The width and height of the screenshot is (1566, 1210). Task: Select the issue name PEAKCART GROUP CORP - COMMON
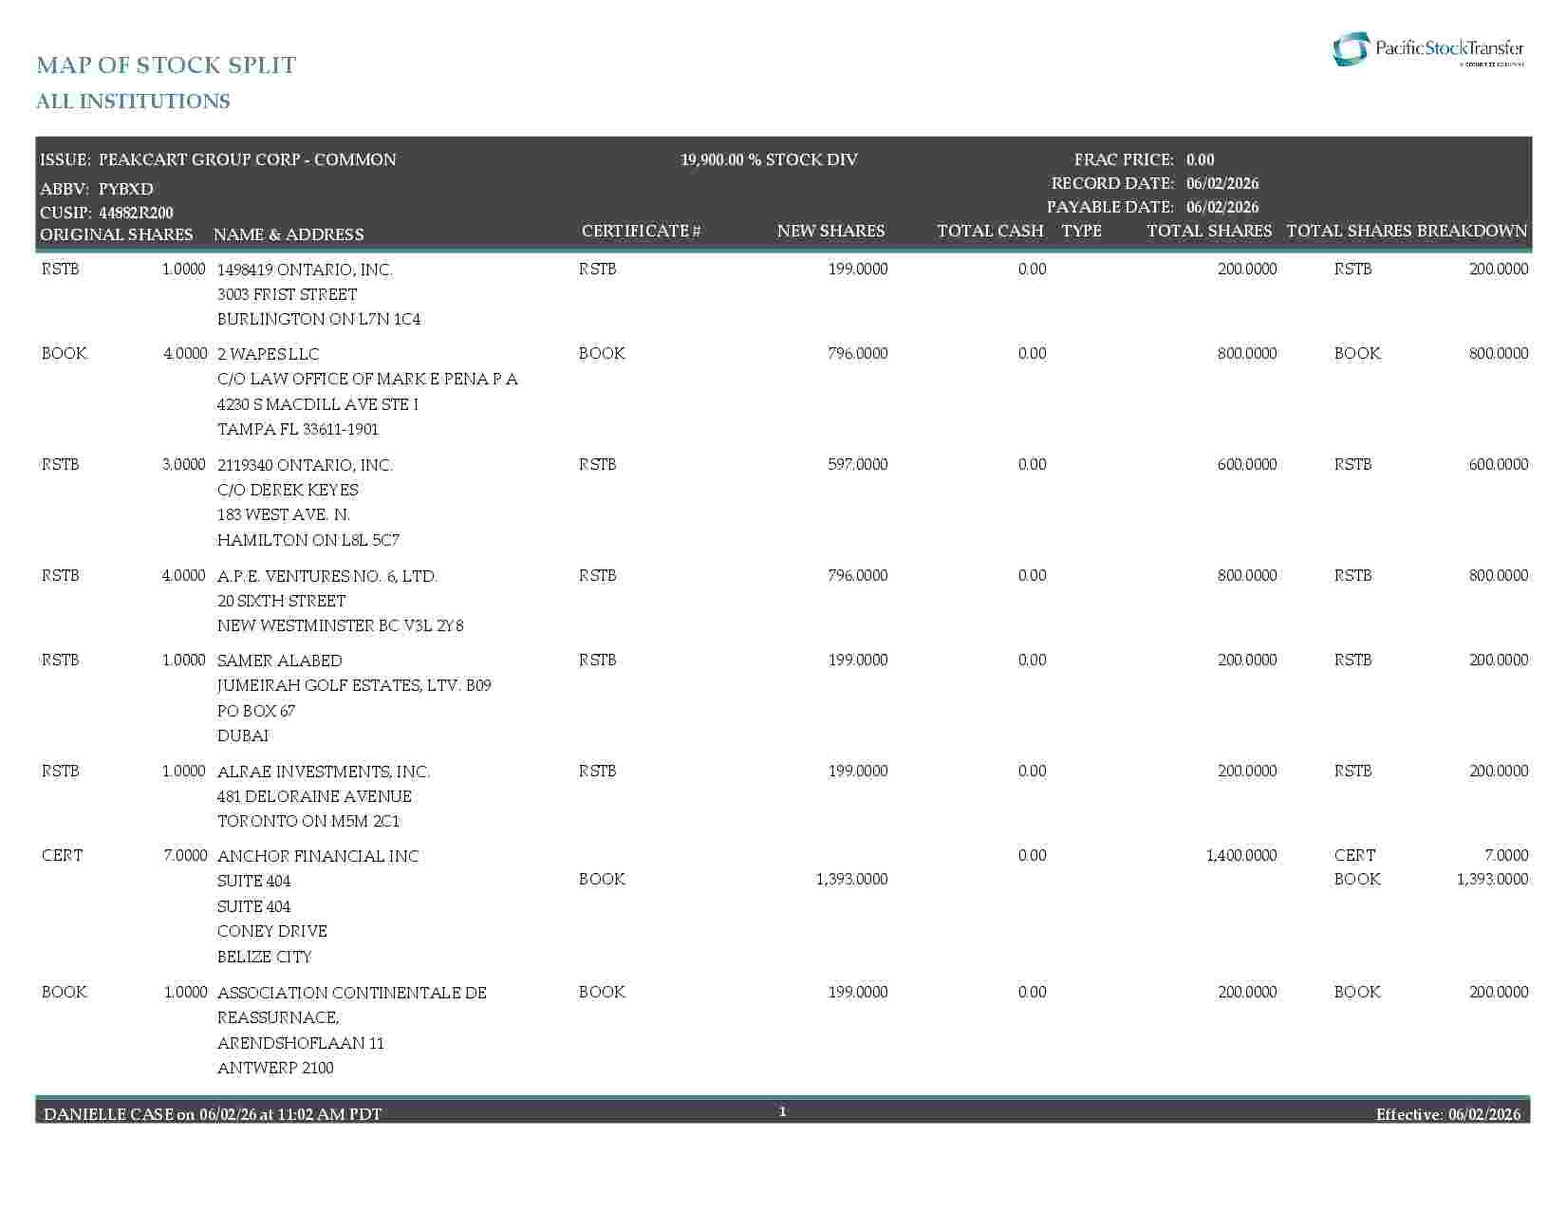pos(248,159)
